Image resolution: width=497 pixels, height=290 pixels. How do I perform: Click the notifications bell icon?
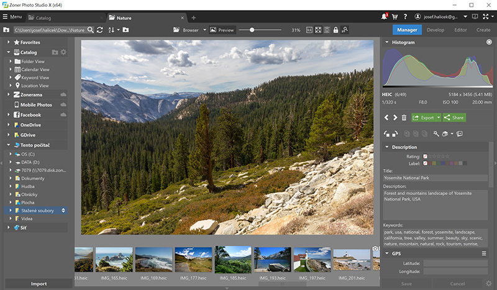(x=385, y=17)
